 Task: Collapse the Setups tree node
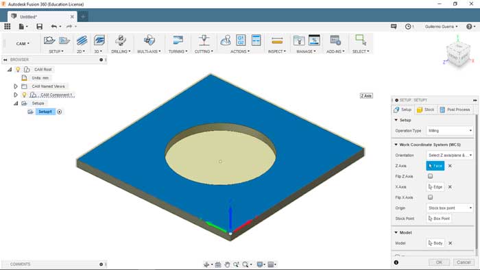point(16,103)
